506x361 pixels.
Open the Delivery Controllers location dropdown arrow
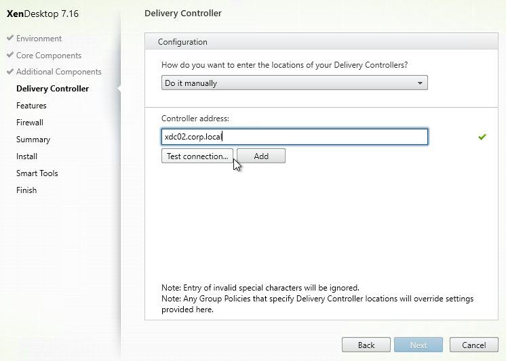coord(420,83)
